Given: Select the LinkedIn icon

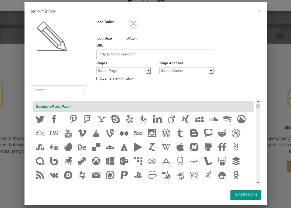Looking at the screenshot, I should click(x=157, y=119).
